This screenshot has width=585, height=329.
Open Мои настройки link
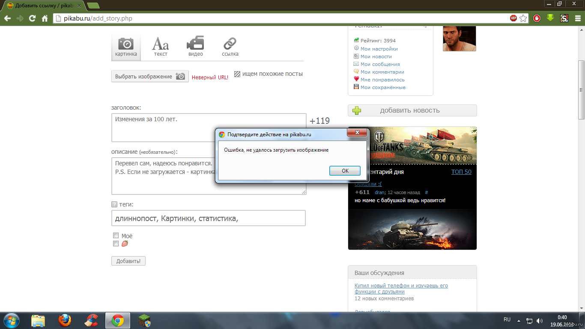tap(379, 49)
